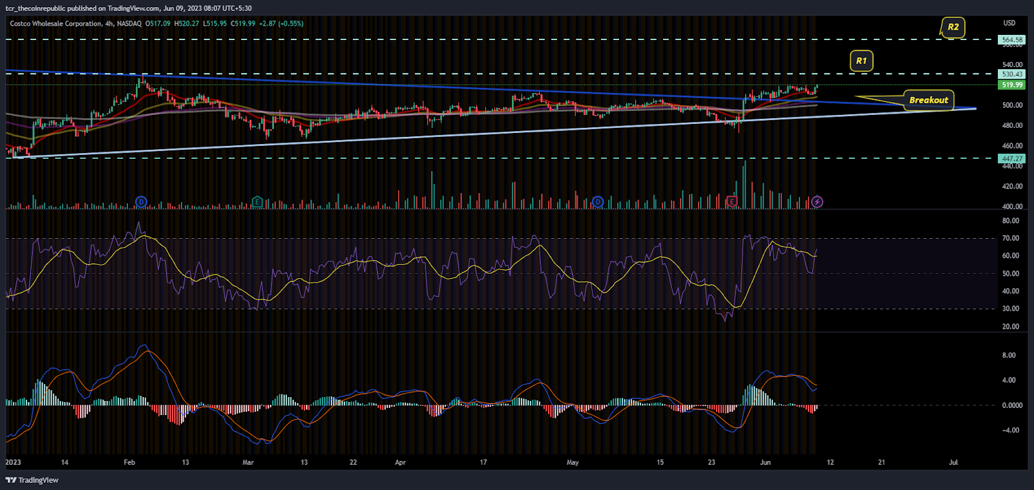1034x490 pixels.
Task: Click the 70.00 RSI axis label
Action: pyautogui.click(x=1011, y=238)
